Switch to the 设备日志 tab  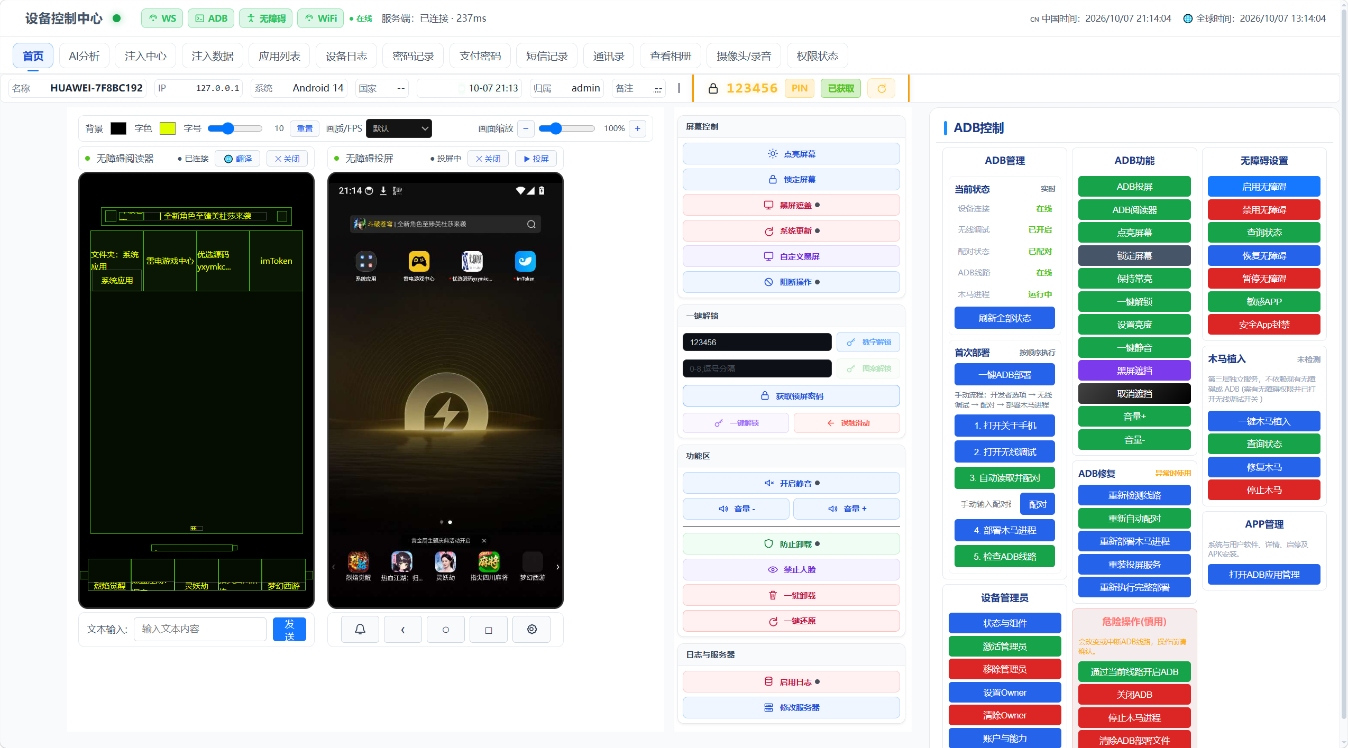346,56
